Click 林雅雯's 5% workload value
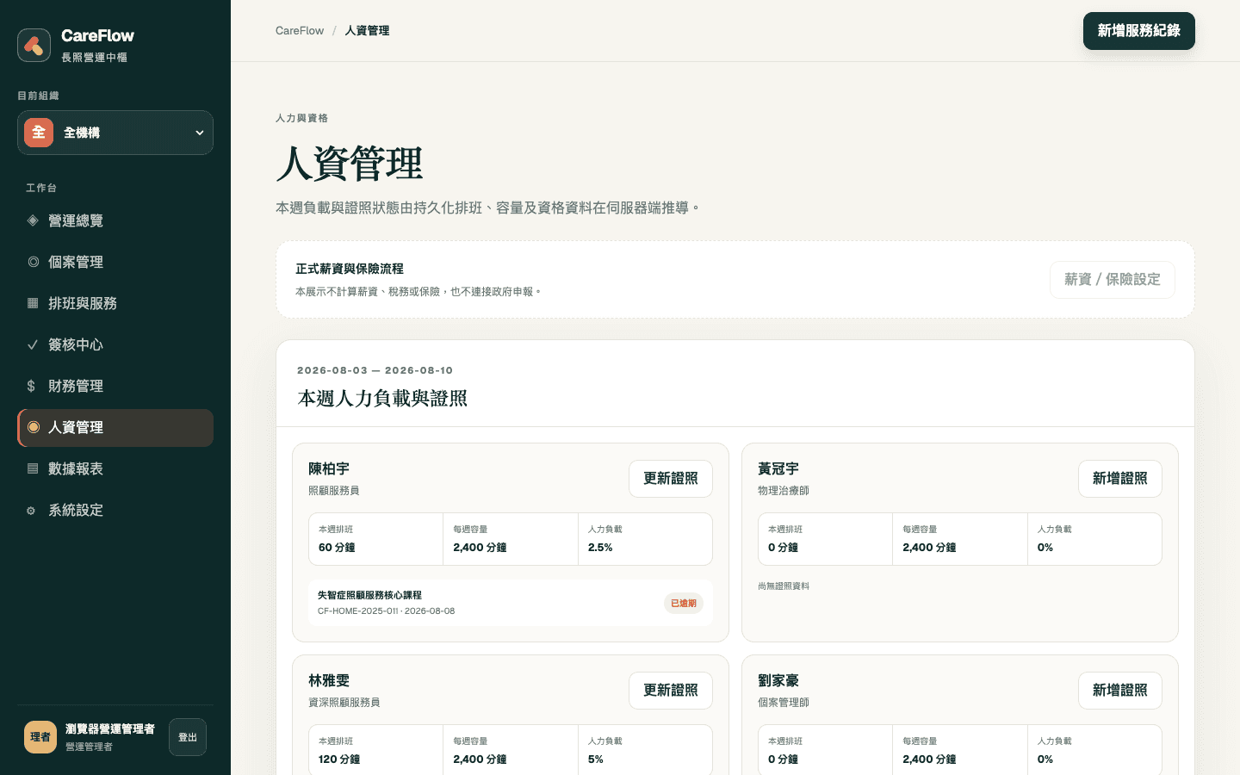The width and height of the screenshot is (1240, 775). coord(596,759)
